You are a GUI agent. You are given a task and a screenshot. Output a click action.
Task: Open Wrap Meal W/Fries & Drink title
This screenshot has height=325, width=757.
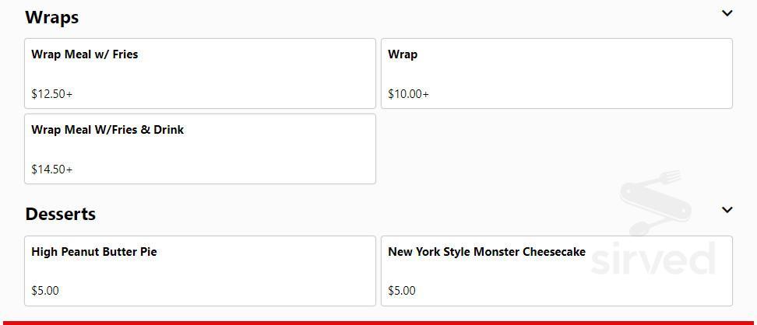pyautogui.click(x=107, y=130)
